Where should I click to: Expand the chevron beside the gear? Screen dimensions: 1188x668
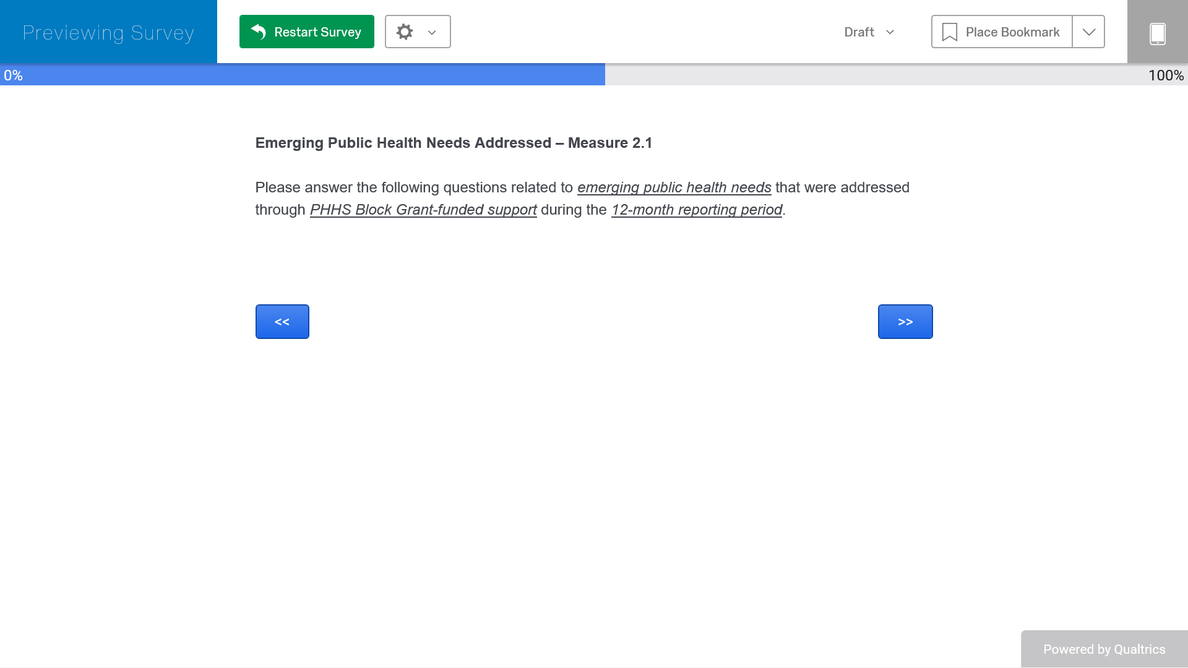pos(432,33)
